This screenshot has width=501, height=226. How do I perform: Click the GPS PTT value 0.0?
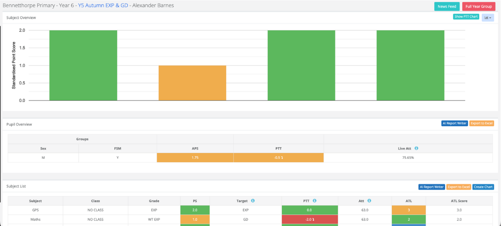[x=310, y=210]
